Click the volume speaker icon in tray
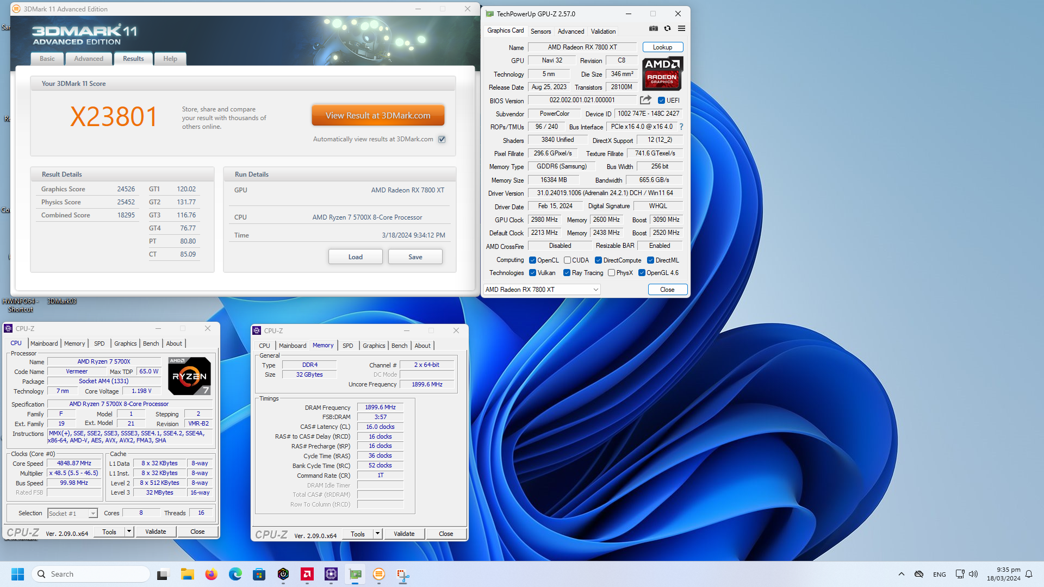This screenshot has width=1044, height=587. (973, 574)
